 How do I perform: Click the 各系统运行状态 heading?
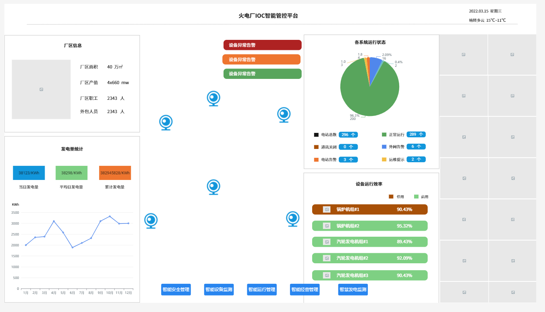370,42
